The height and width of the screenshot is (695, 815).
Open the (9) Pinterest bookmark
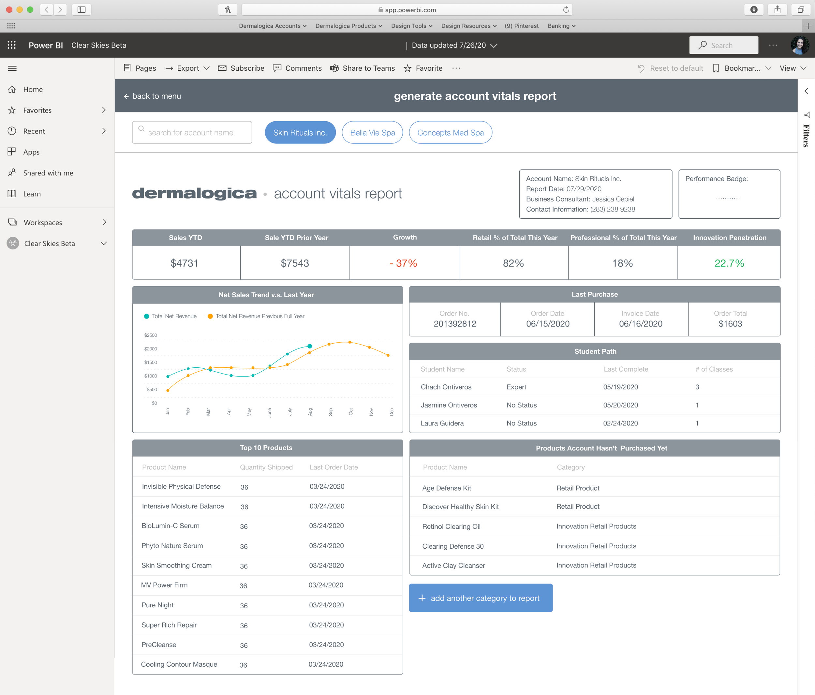(x=522, y=25)
